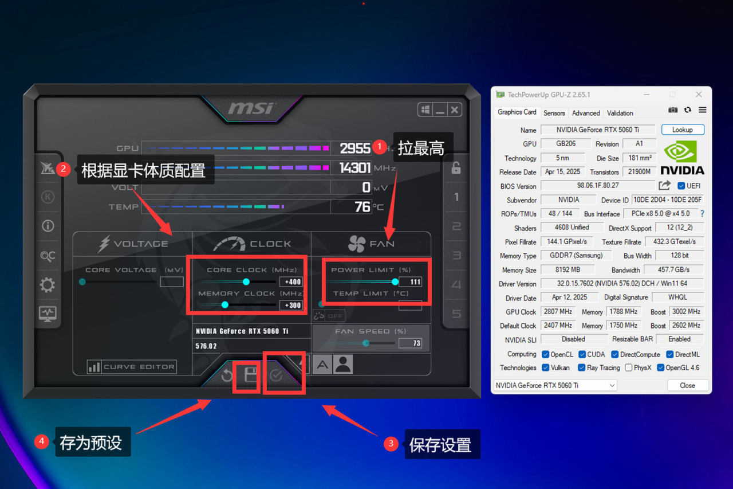Viewport: 733px width, 489px height.
Task: Toggle the Ray Tracing checkbox
Action: tap(582, 367)
